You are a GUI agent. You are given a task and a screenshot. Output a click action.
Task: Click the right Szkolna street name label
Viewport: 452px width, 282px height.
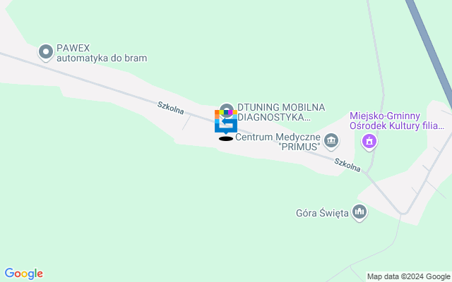tap(347, 165)
